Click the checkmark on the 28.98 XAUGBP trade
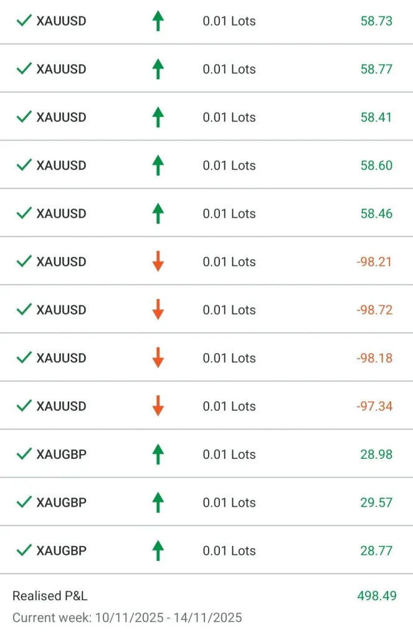413x637 pixels. [24, 455]
